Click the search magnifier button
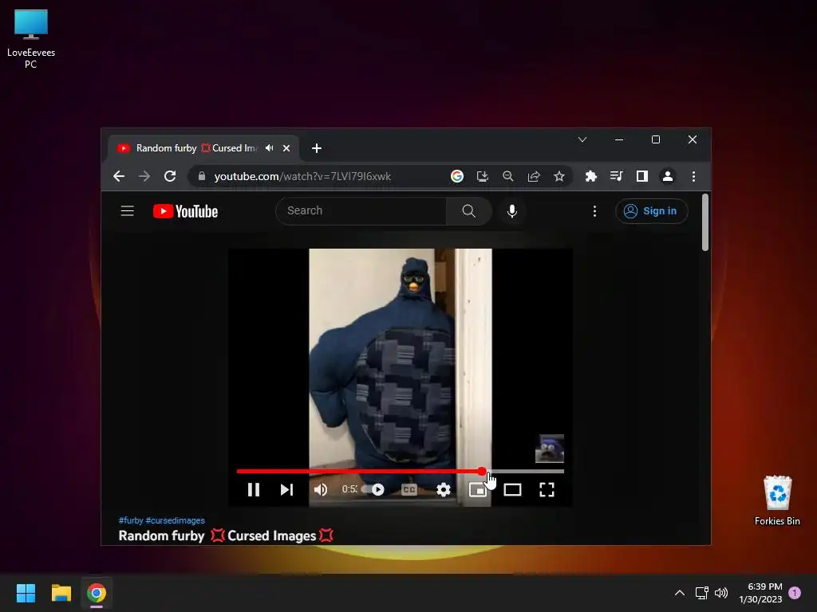 (469, 210)
